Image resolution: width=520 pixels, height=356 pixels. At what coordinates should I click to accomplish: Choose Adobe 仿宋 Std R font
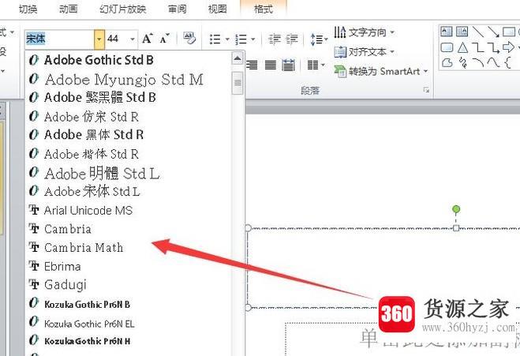click(x=128, y=117)
